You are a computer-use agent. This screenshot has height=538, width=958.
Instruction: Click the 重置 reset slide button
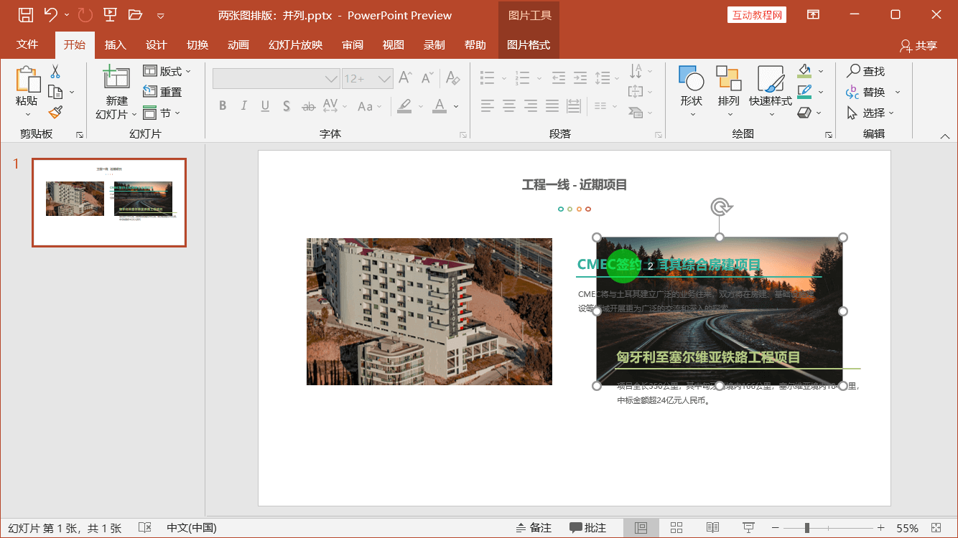pyautogui.click(x=162, y=92)
